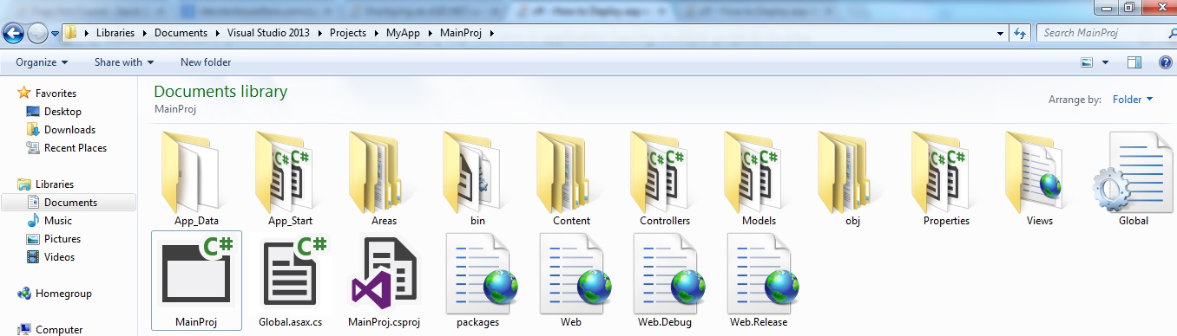Screen dimensions: 1177x336
Task: Toggle the preview pane button
Action: pos(1134,62)
